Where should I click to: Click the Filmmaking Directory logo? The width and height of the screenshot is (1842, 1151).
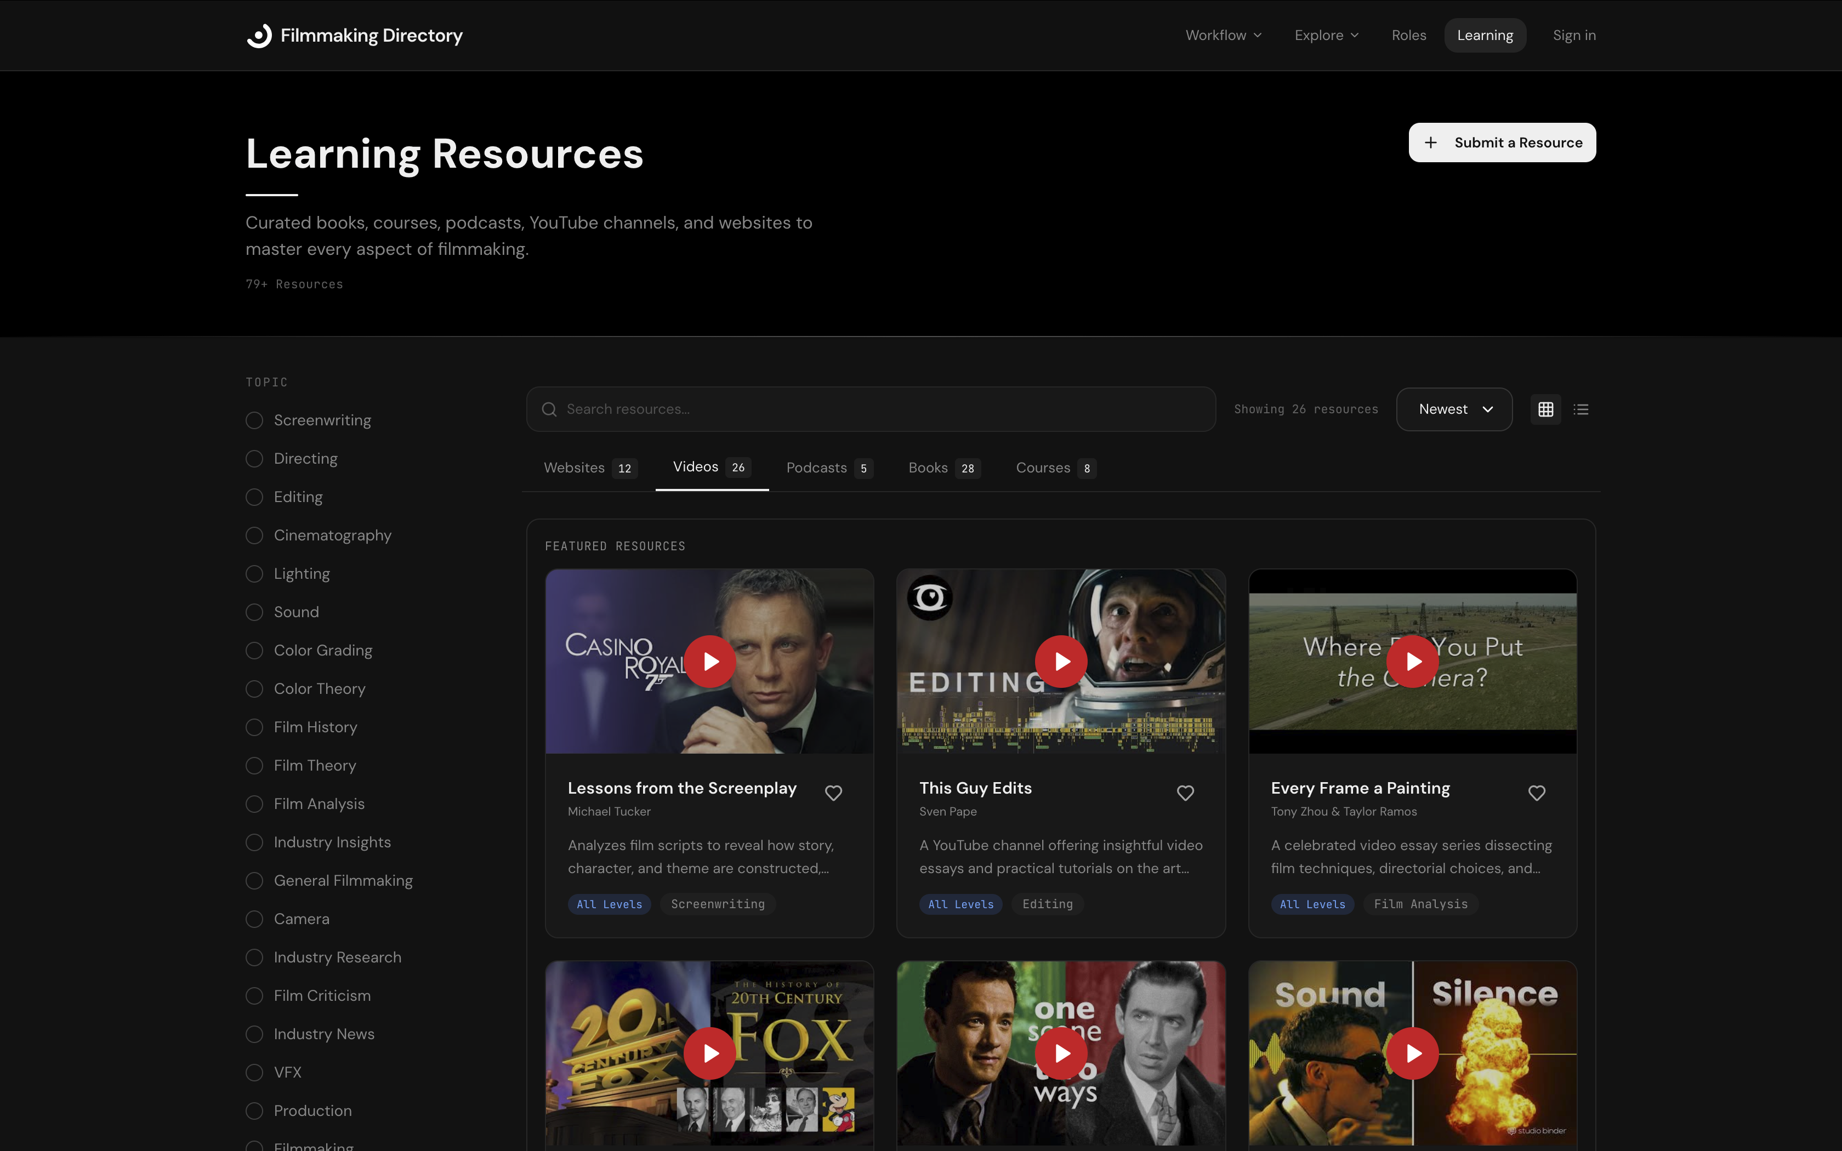355,35
